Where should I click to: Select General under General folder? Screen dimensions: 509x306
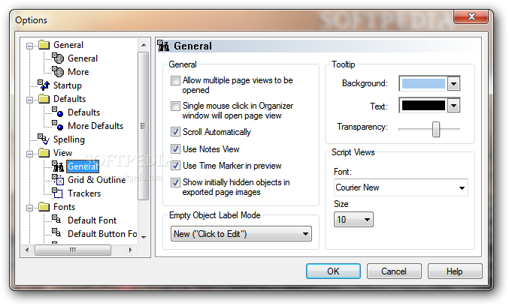tap(83, 58)
